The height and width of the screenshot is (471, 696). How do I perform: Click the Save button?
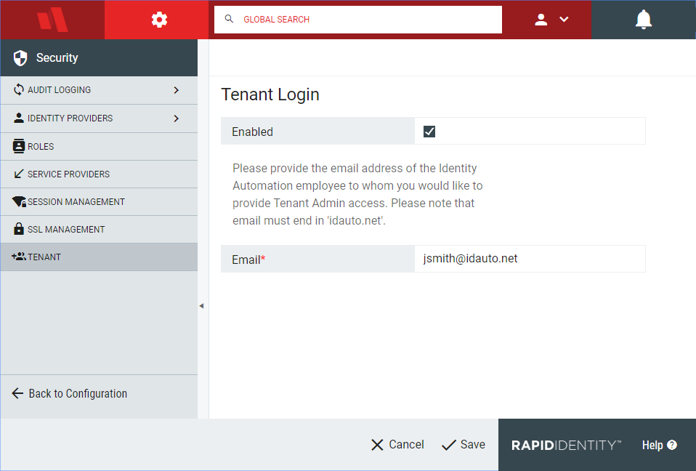464,445
